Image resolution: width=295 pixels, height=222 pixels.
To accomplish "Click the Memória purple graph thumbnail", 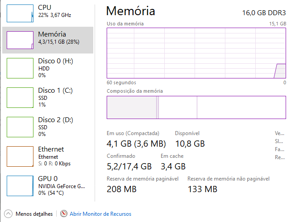I will click(x=20, y=40).
